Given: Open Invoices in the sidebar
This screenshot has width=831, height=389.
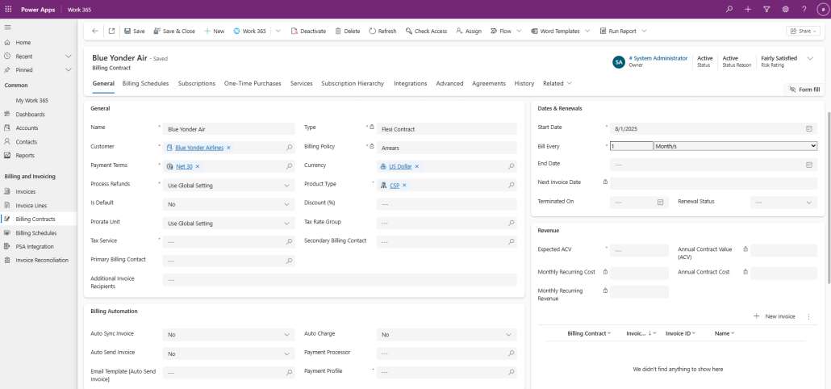Looking at the screenshot, I should pyautogui.click(x=26, y=191).
